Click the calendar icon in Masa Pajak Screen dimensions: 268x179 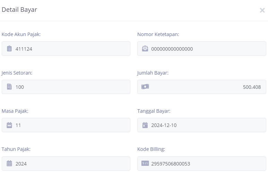point(9,125)
